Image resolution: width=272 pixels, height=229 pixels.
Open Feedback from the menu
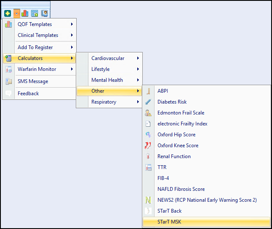[x=28, y=94]
